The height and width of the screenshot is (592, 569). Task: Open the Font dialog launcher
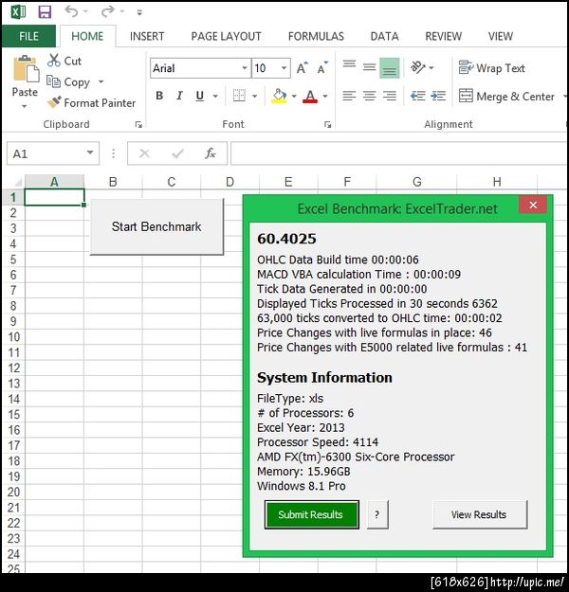pyautogui.click(x=328, y=125)
